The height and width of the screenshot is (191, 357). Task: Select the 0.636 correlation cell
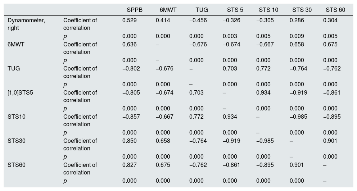click(x=130, y=45)
